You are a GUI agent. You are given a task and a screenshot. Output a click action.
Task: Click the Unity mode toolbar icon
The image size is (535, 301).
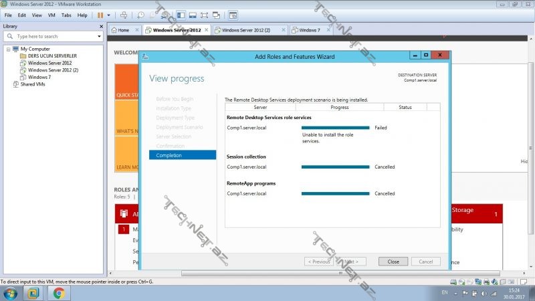point(217,15)
